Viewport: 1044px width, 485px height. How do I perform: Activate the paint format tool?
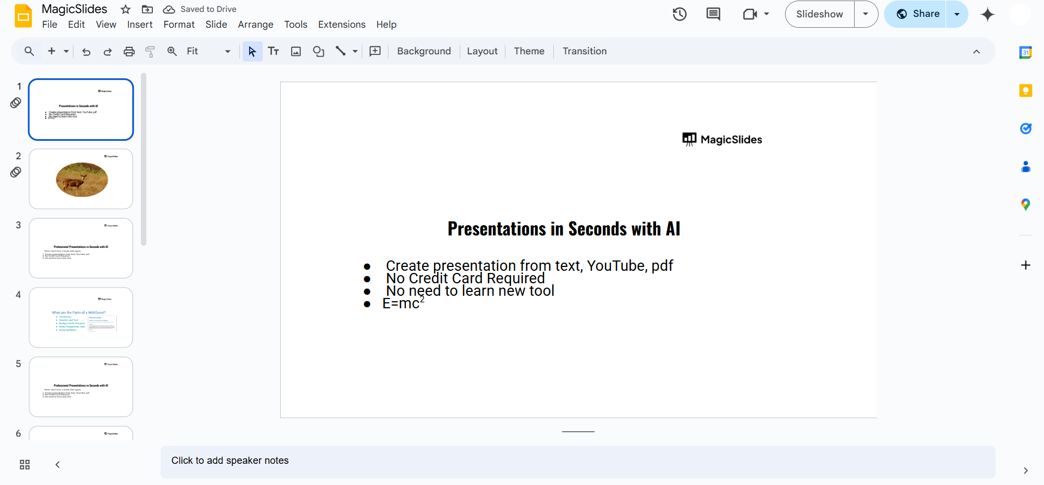click(x=150, y=51)
